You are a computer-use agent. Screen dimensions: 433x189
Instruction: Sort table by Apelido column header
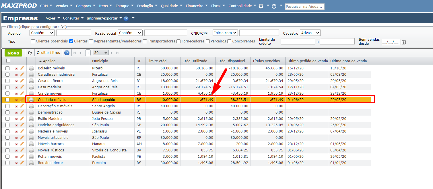(x=49, y=61)
